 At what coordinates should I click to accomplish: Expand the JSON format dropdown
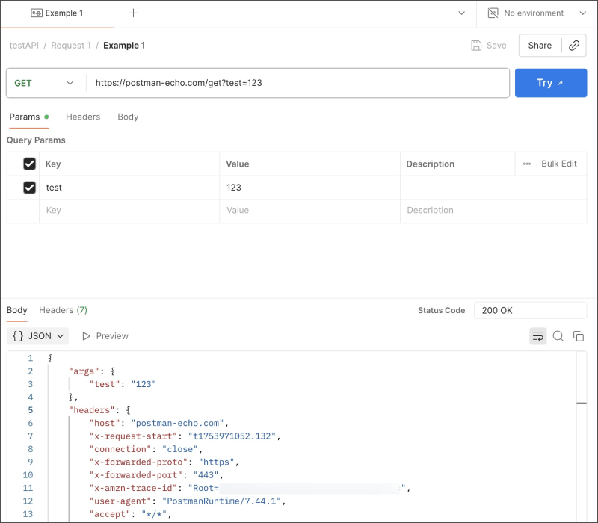[x=38, y=336]
